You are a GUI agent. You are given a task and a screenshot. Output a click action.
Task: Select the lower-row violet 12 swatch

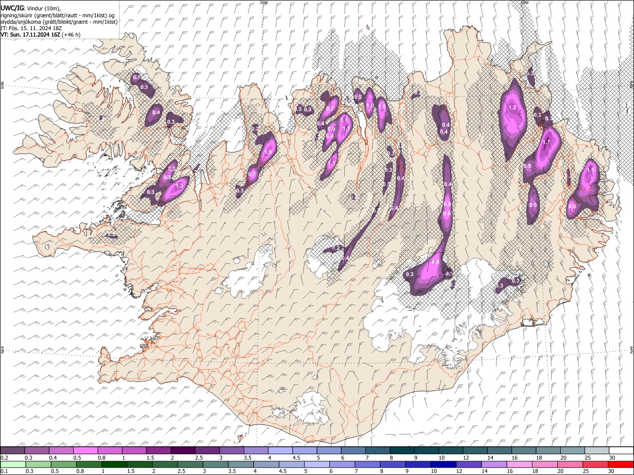point(469,464)
